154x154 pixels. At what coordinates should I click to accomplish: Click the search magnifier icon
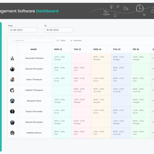[x=13, y=41]
